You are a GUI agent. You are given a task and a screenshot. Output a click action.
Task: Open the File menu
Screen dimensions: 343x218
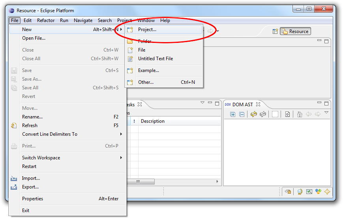[x=15, y=20]
